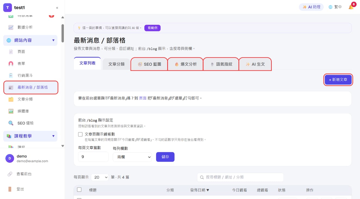Click the 看範例 button
Image resolution: width=360 pixels, height=199 pixels.
pyautogui.click(x=152, y=28)
